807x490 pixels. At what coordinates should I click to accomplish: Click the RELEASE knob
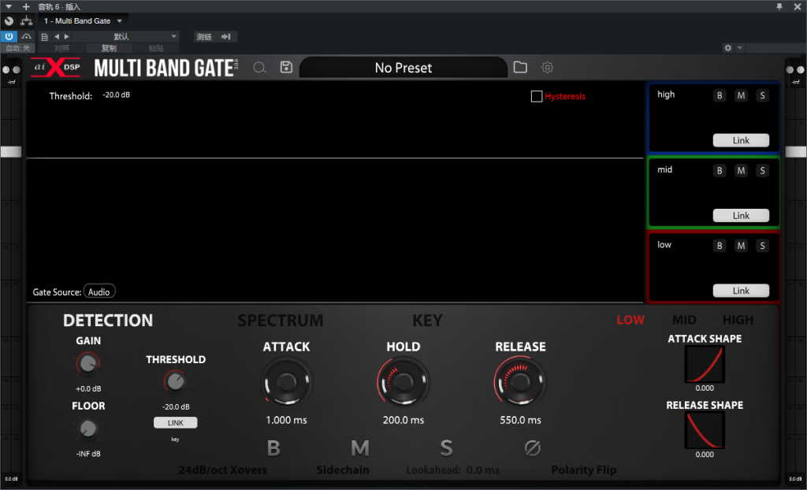520,382
